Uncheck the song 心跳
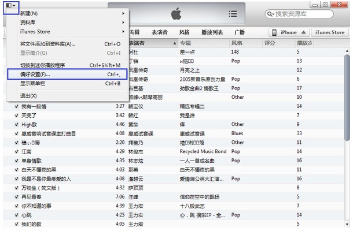 pos(16,215)
